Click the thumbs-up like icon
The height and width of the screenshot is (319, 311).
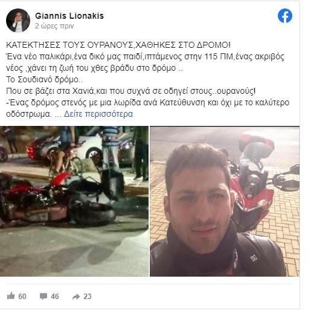pos(11,296)
